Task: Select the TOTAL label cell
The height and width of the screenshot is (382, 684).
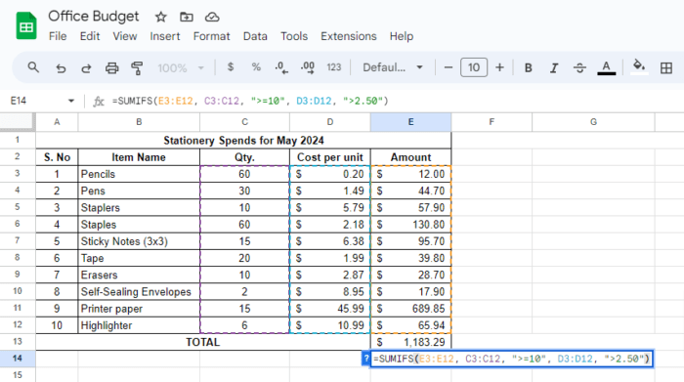Action: click(x=203, y=342)
